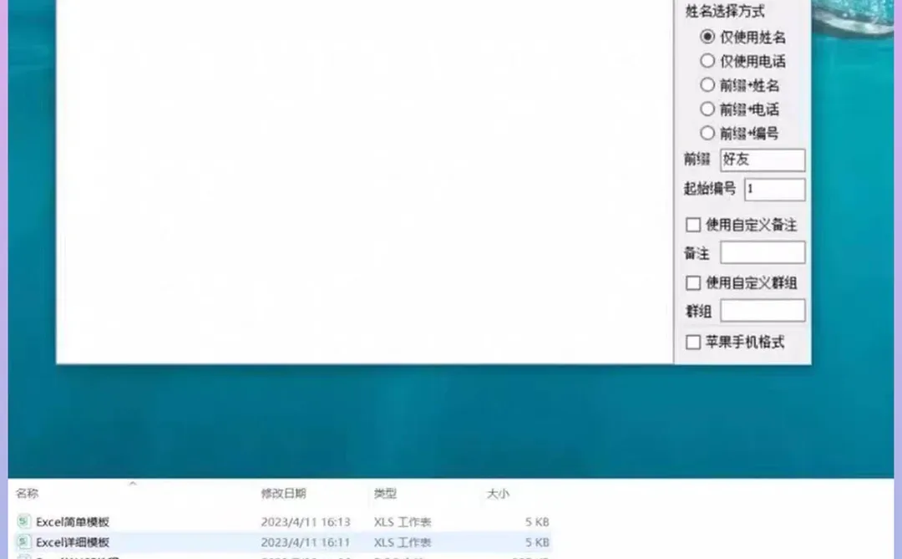This screenshot has height=559, width=902.
Task: Click the 大小 column header
Action: point(499,493)
